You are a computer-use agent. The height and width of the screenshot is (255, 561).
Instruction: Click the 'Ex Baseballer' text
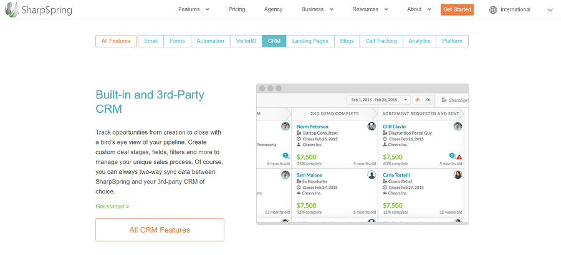[315, 181]
